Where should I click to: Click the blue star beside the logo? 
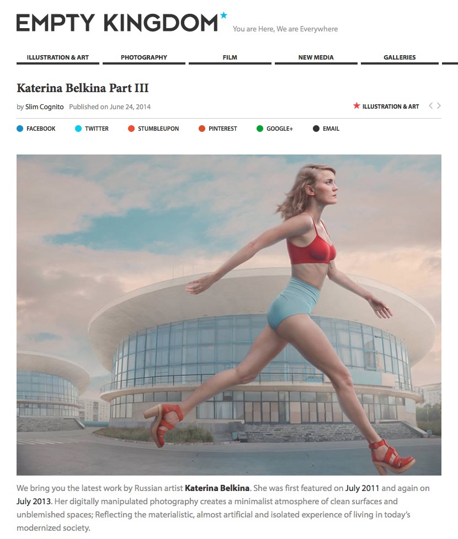(x=224, y=15)
